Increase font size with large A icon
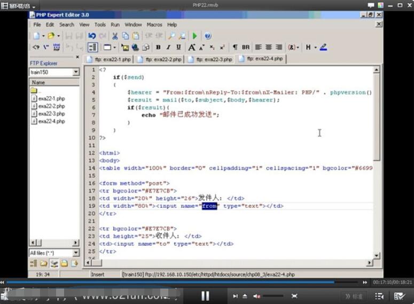Viewport: 414px width, 304px height. [192, 47]
